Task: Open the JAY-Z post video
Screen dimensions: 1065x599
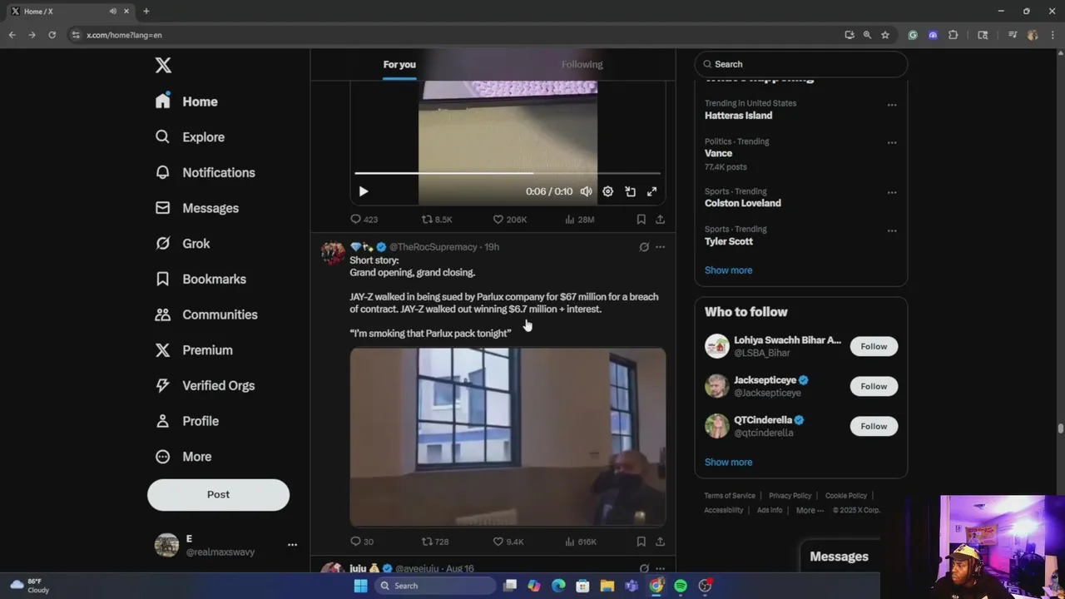Action: click(508, 437)
